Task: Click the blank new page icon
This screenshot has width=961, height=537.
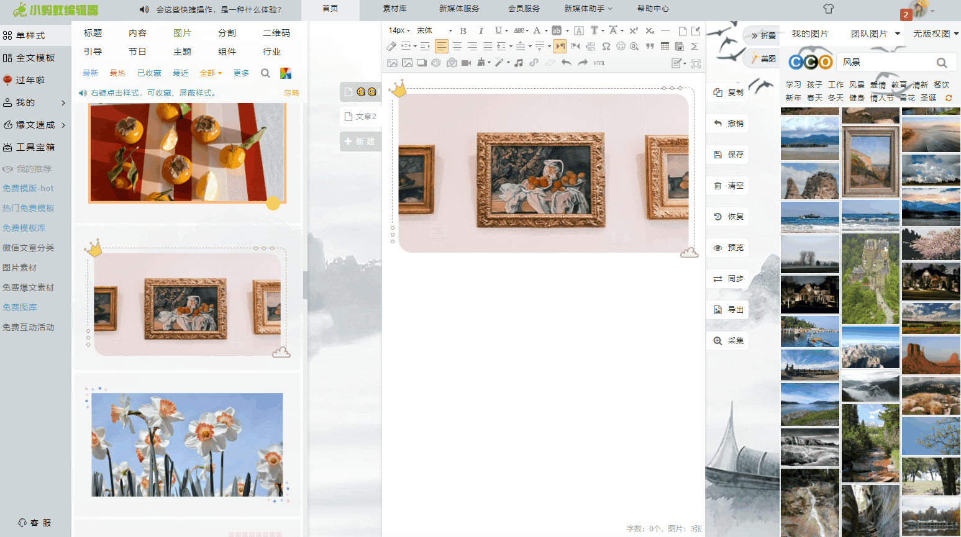Action: [682, 30]
